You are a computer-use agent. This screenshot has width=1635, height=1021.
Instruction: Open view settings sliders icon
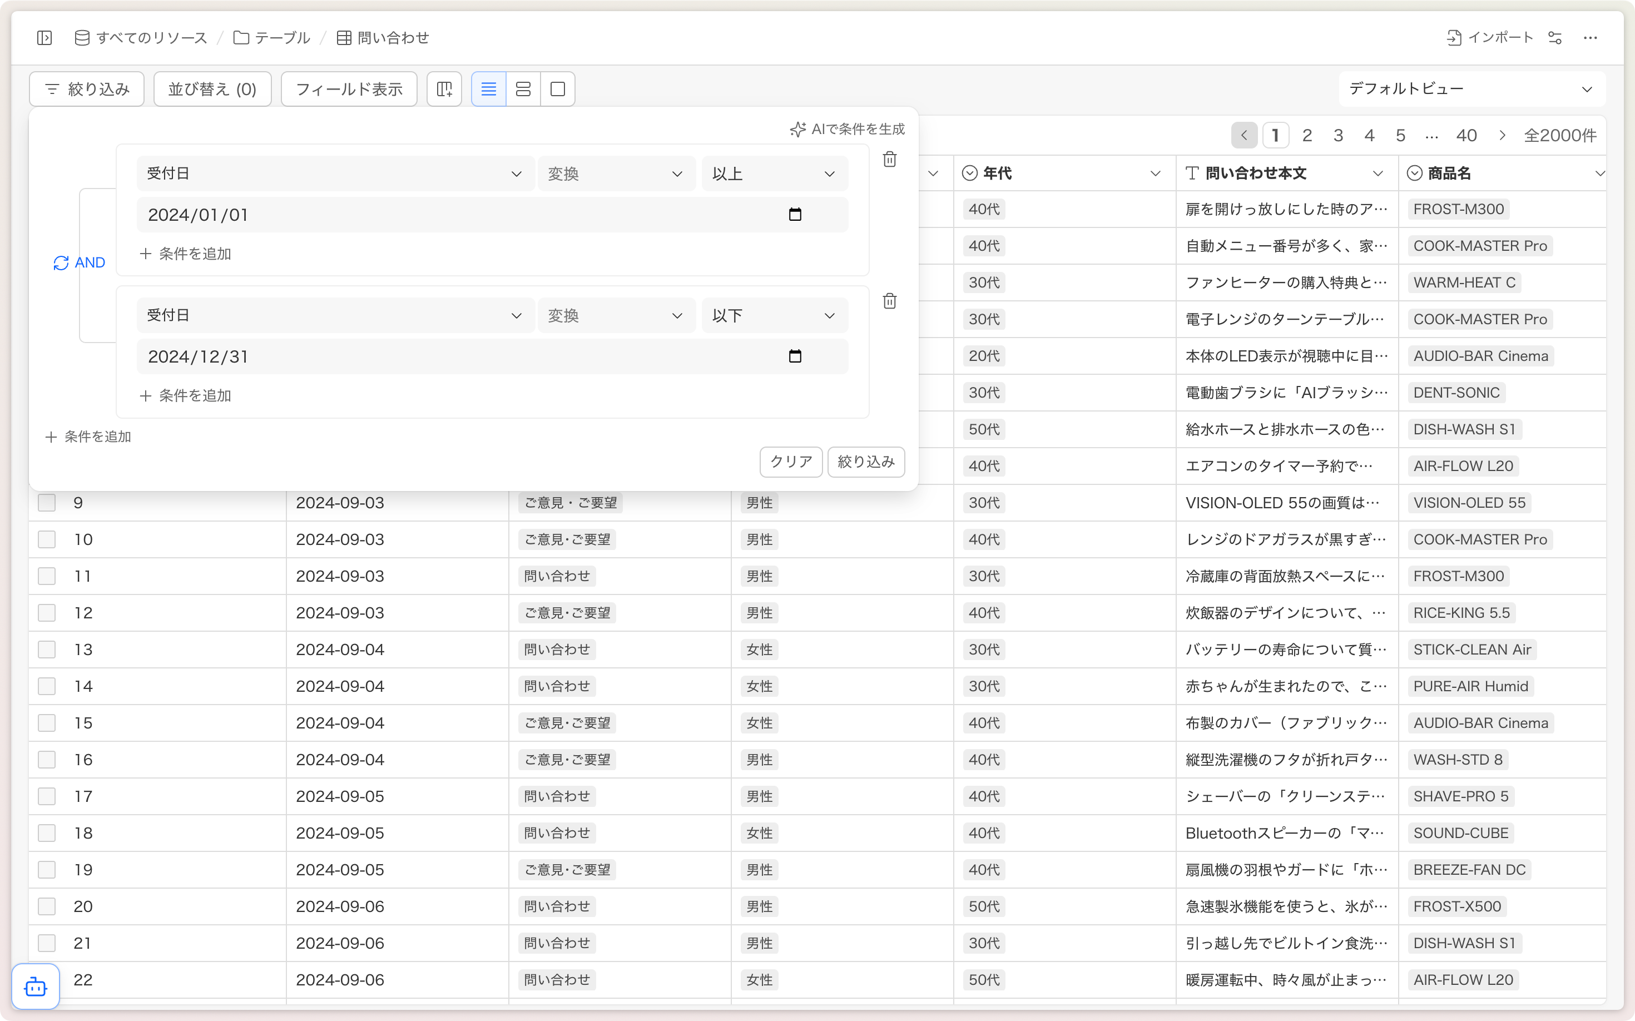click(1555, 38)
